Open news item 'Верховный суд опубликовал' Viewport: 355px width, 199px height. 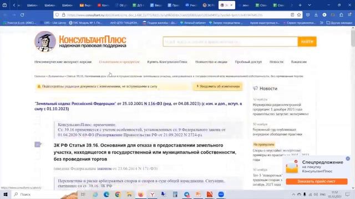(x=277, y=132)
